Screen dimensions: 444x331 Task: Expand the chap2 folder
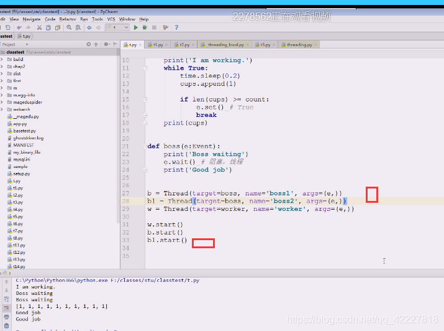point(2,67)
